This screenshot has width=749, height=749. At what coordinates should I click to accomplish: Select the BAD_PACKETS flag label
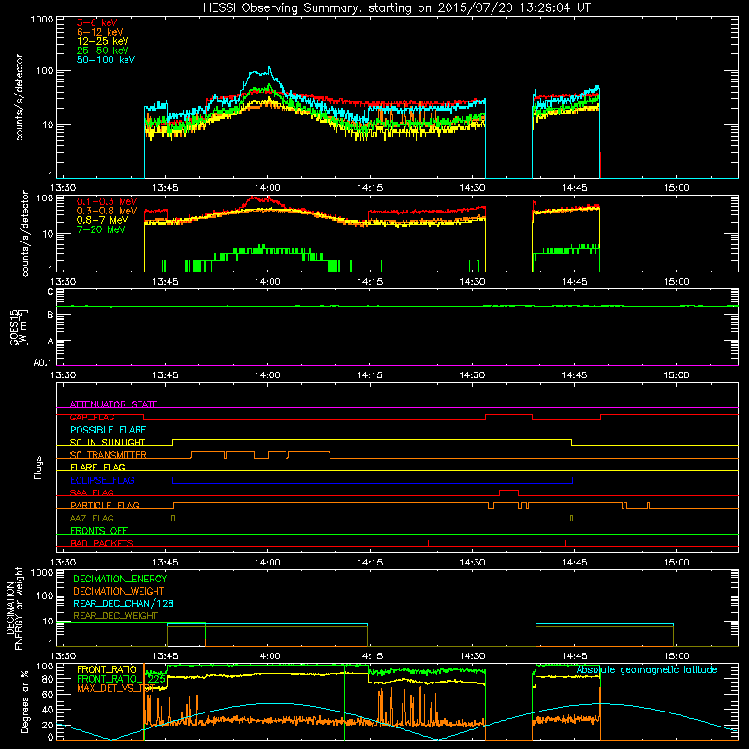102,543
